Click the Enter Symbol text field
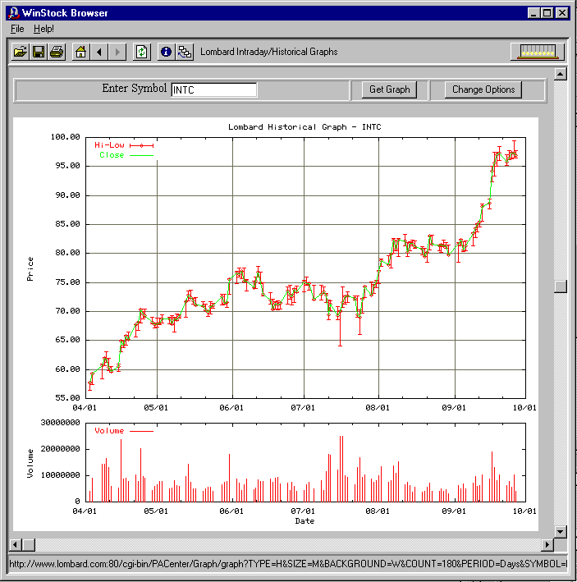Screen dimensions: 577x582 point(213,89)
